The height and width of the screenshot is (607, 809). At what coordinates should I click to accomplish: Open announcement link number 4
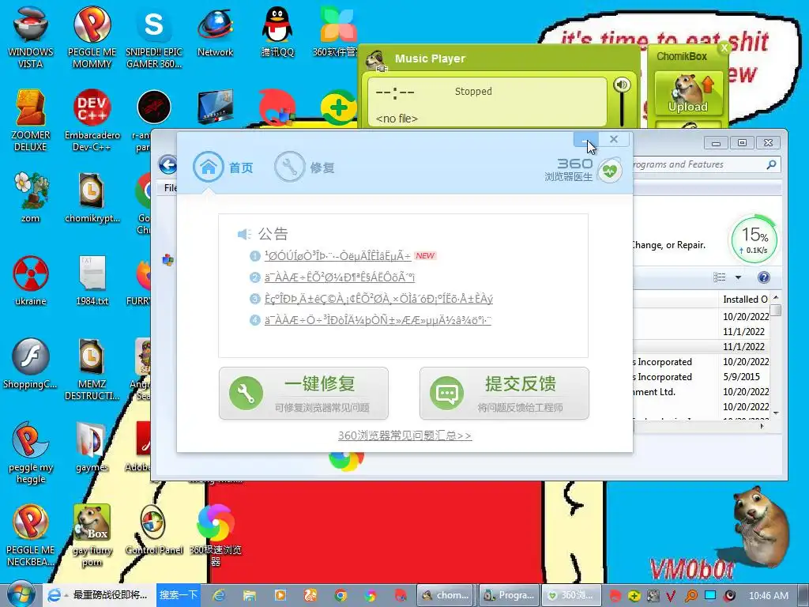pyautogui.click(x=378, y=320)
